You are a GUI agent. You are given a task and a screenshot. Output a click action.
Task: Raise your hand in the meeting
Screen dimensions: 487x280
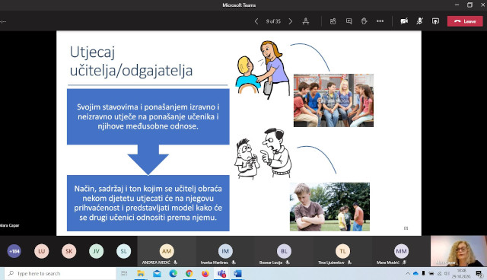[x=364, y=21]
